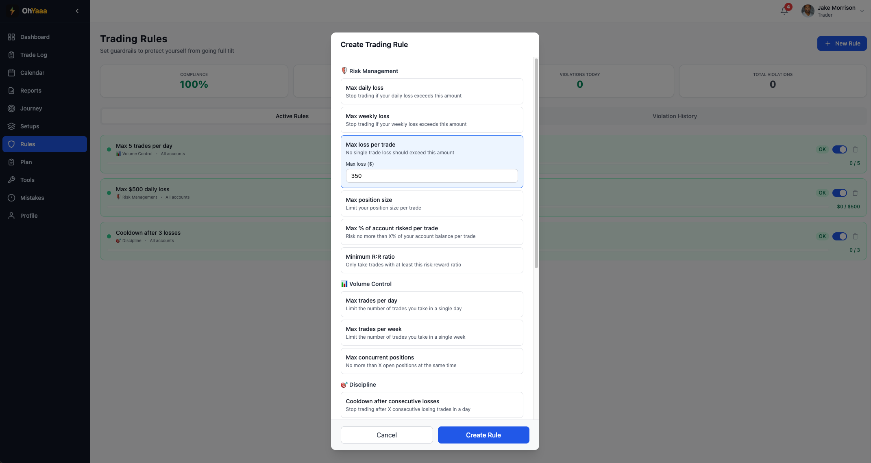Open the Dashboard from the sidebar
The image size is (871, 463).
click(x=35, y=37)
